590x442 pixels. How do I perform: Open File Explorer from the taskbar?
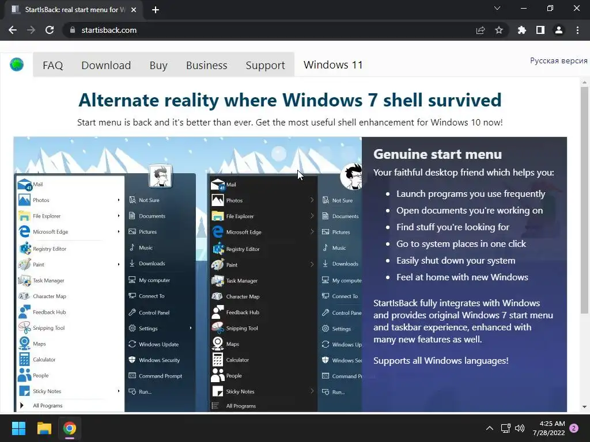[44, 428]
